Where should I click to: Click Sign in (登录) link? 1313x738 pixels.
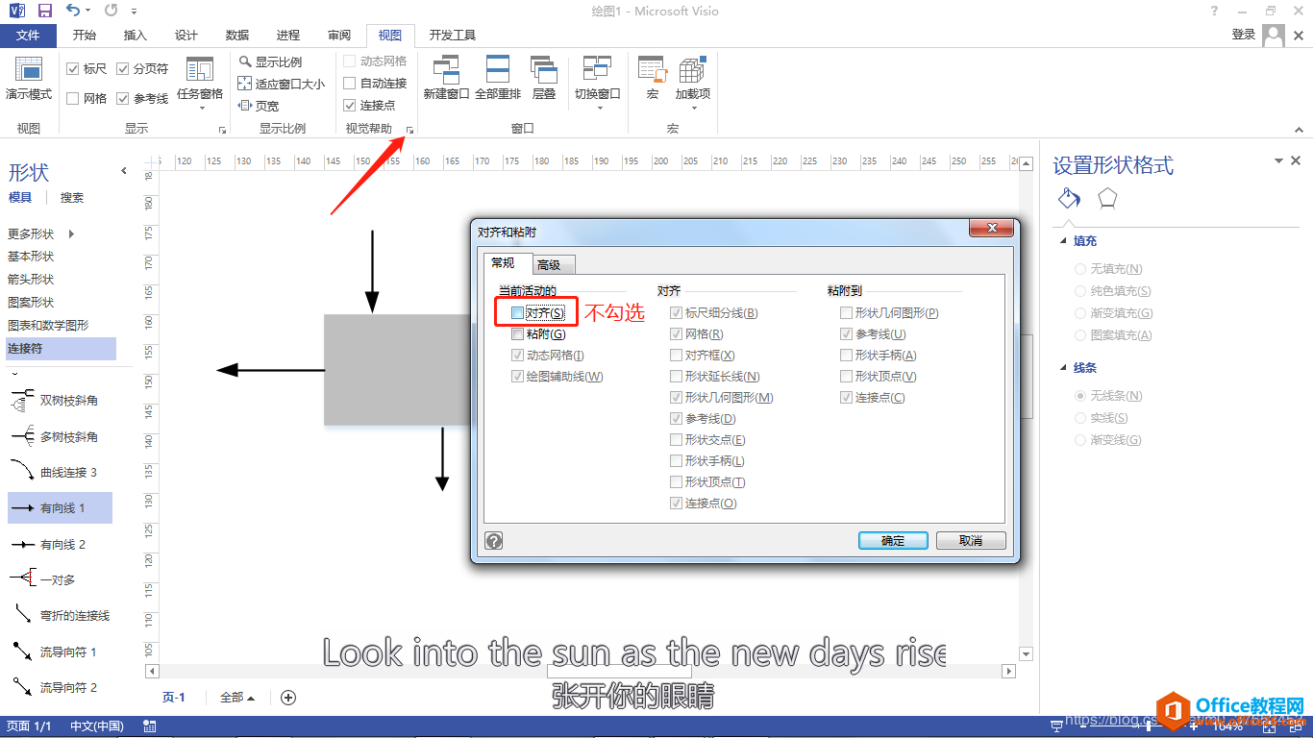click(x=1244, y=35)
